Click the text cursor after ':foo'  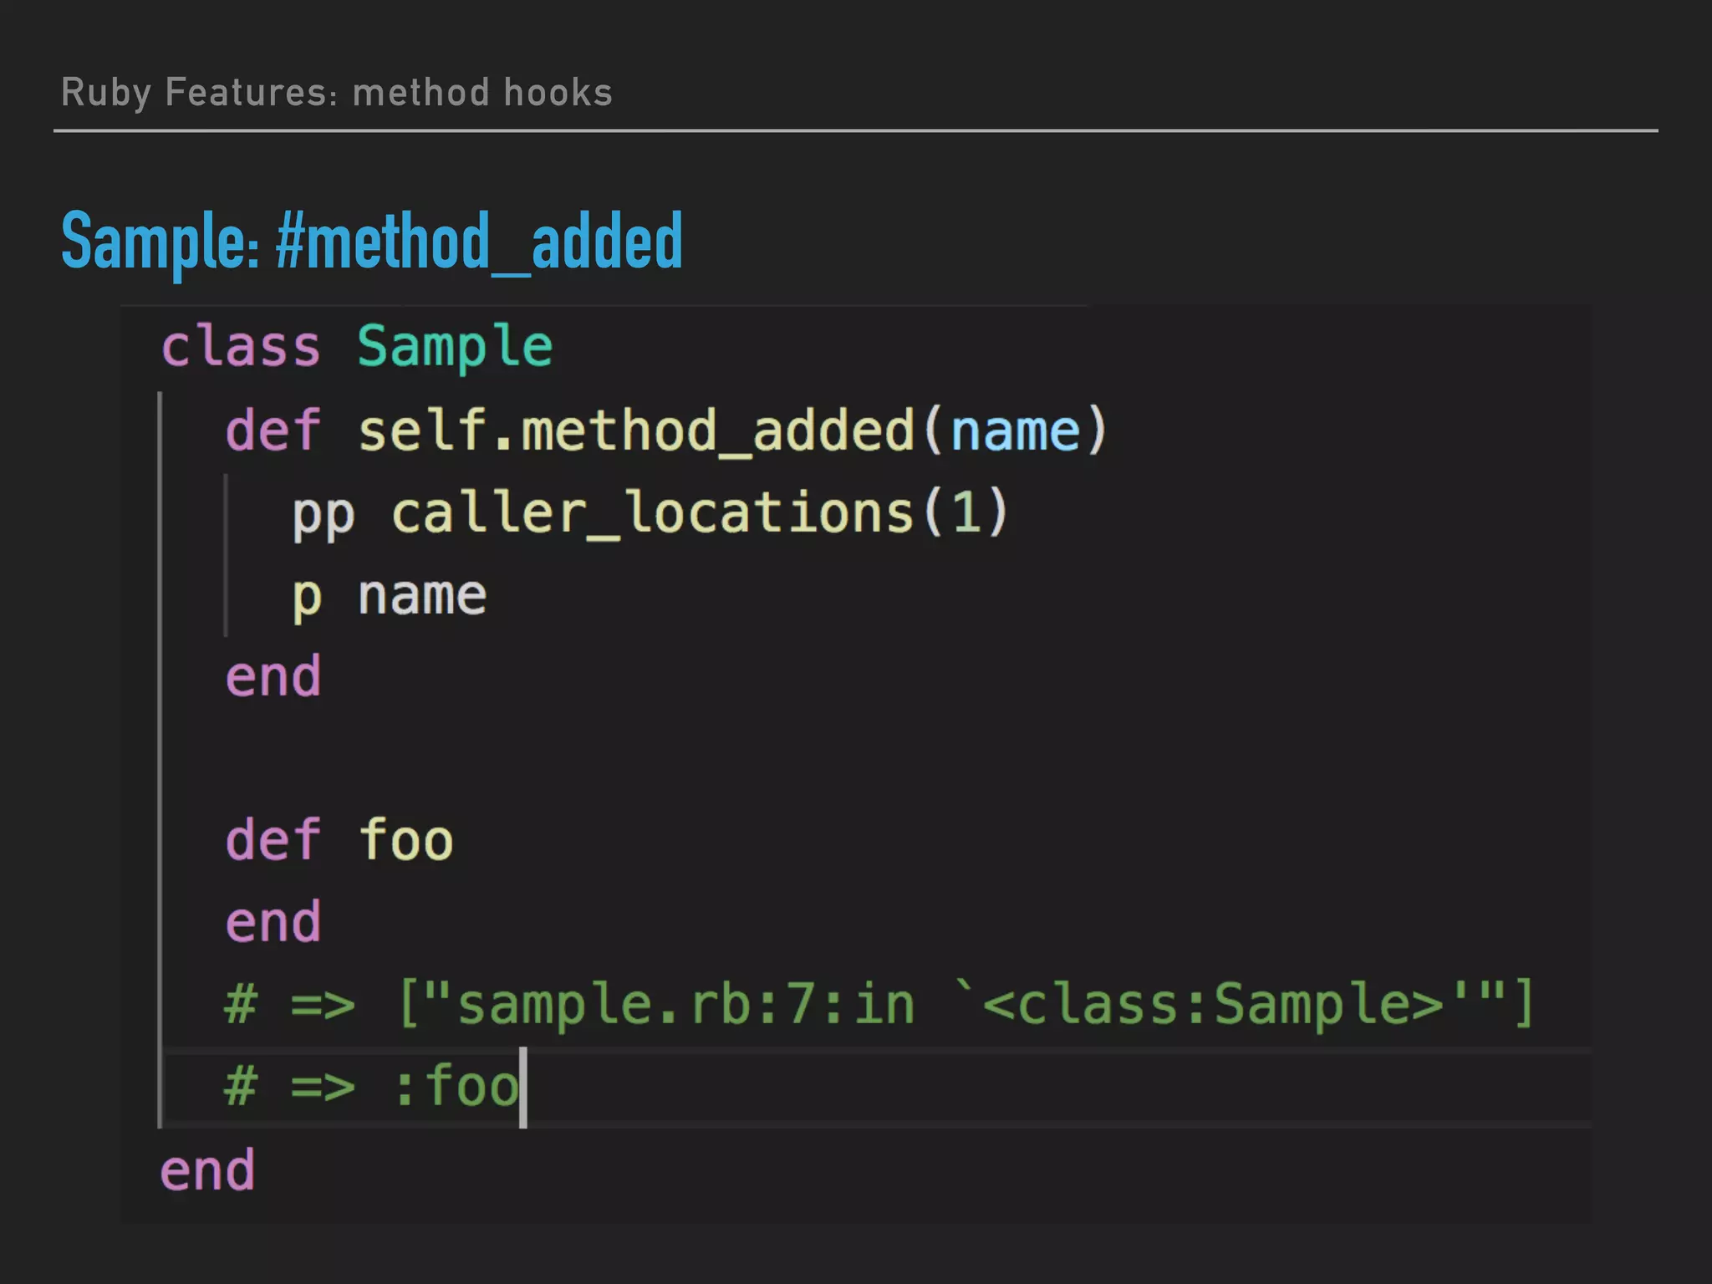[523, 1087]
